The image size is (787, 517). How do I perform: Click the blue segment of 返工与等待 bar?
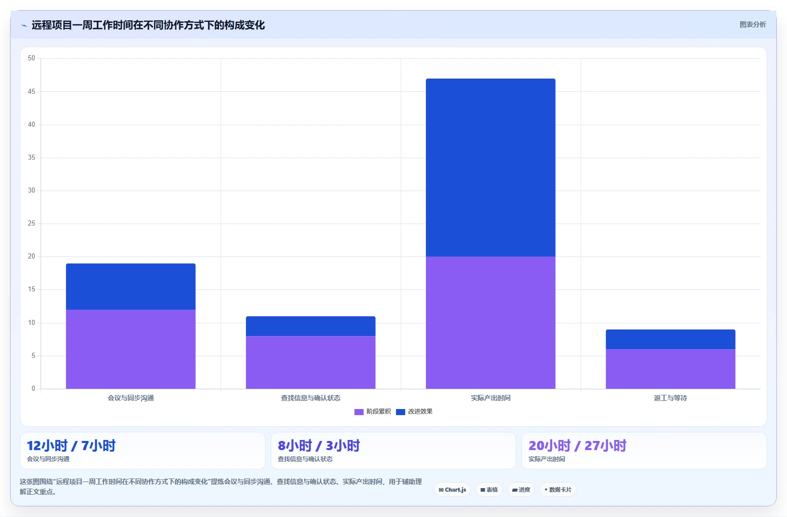(670, 339)
